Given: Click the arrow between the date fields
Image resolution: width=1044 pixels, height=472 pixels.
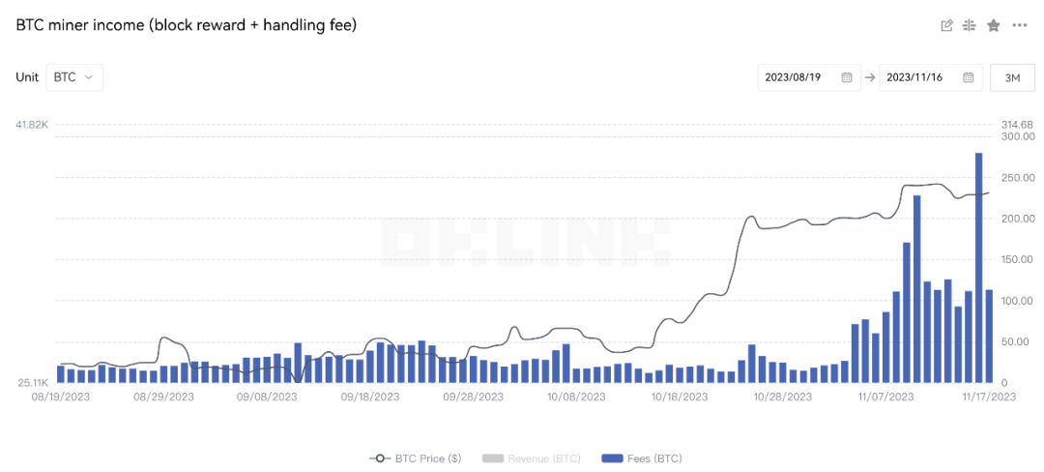Looking at the screenshot, I should coord(870,77).
